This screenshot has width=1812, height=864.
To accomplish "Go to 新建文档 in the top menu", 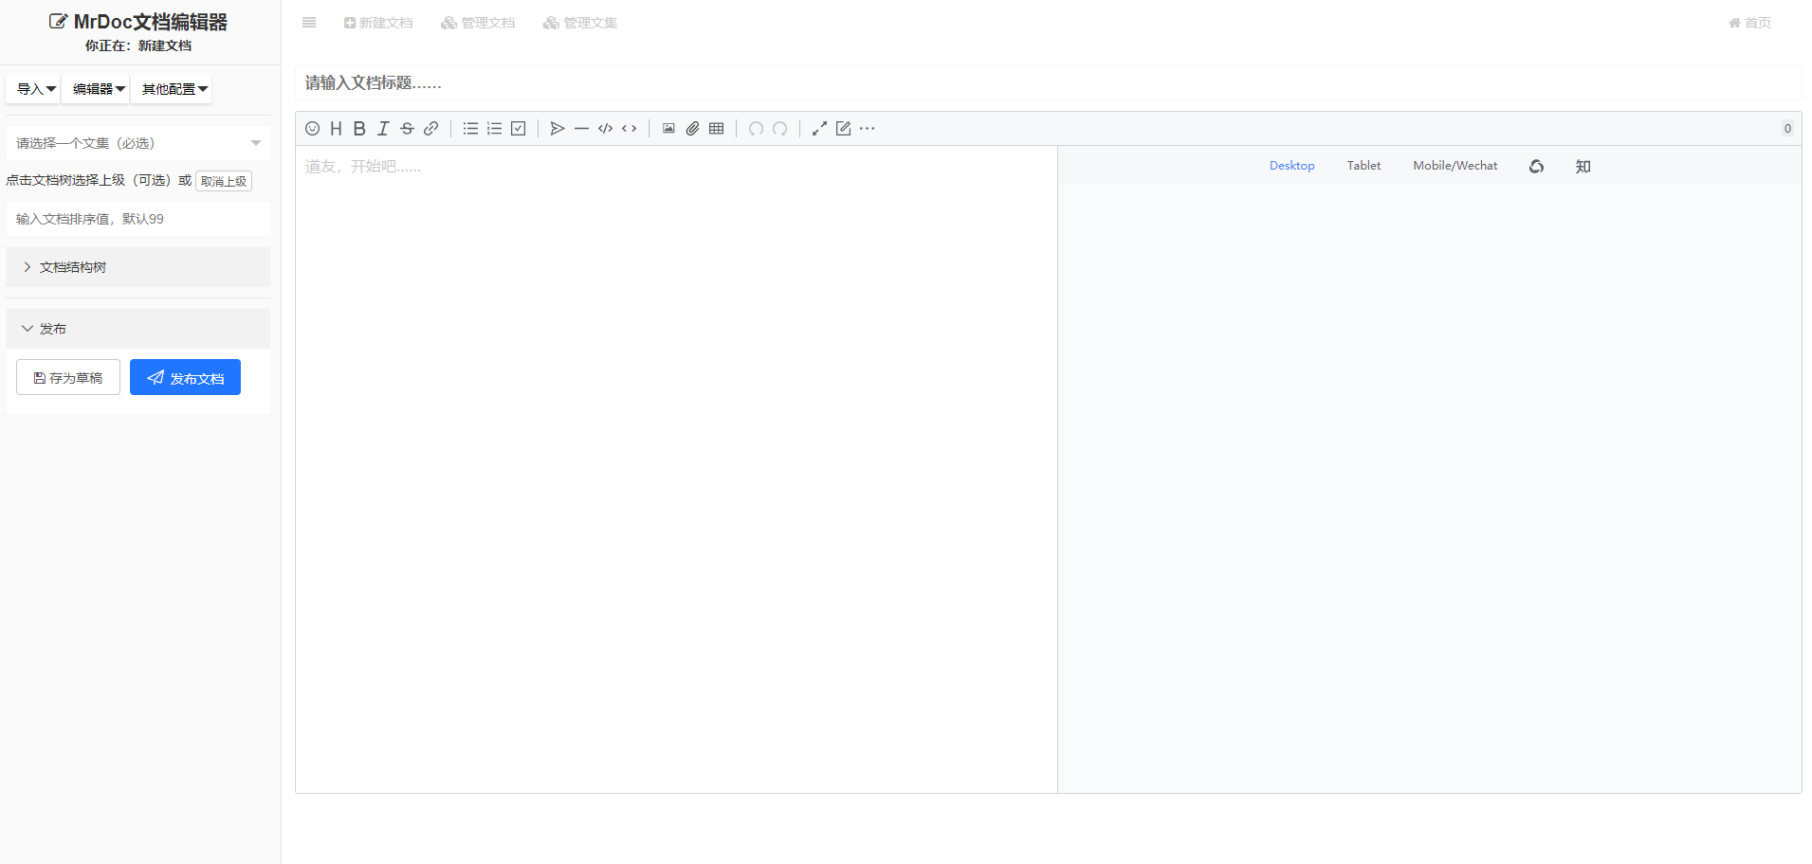I will 378,23.
